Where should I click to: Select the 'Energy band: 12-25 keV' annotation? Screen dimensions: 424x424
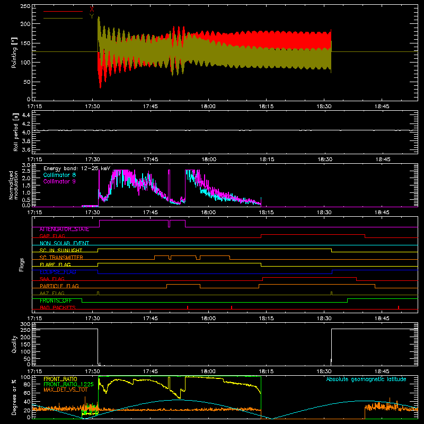(77, 169)
